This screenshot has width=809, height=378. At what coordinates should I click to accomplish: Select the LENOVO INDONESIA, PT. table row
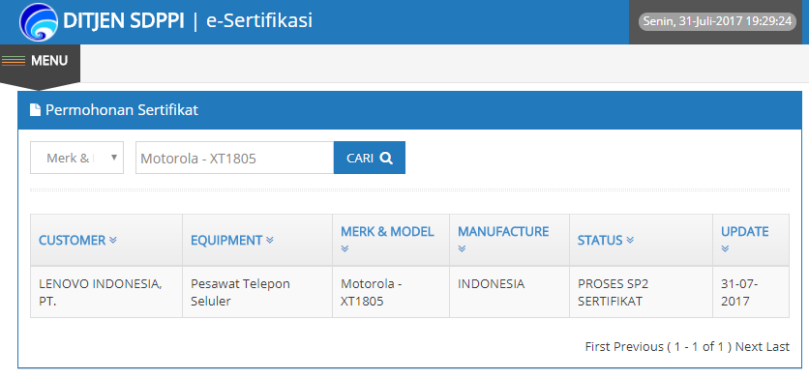pos(409,292)
